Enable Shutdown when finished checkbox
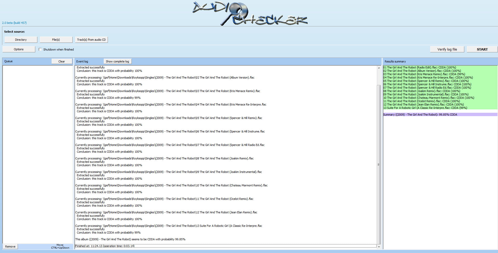The width and height of the screenshot is (498, 253). (x=40, y=50)
